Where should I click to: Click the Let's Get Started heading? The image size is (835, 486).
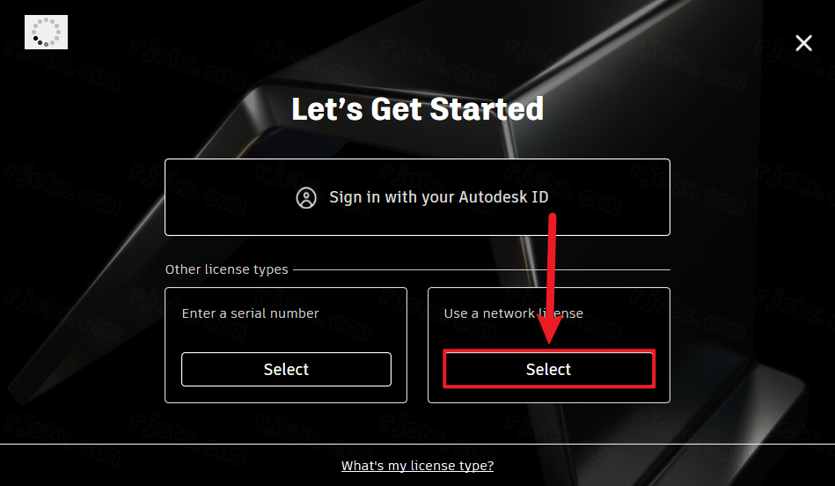point(417,109)
